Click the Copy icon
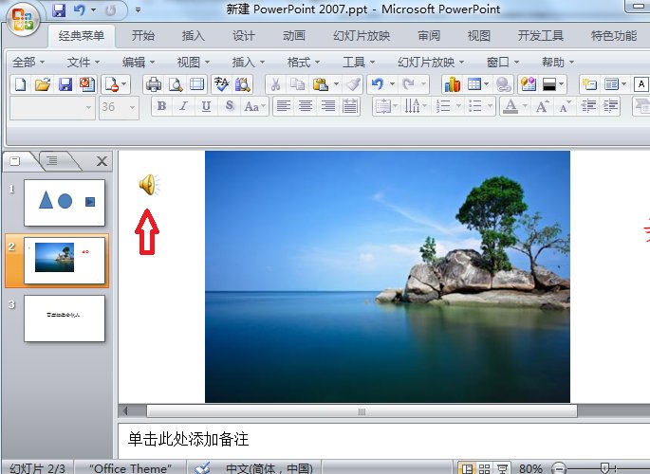 coord(297,84)
